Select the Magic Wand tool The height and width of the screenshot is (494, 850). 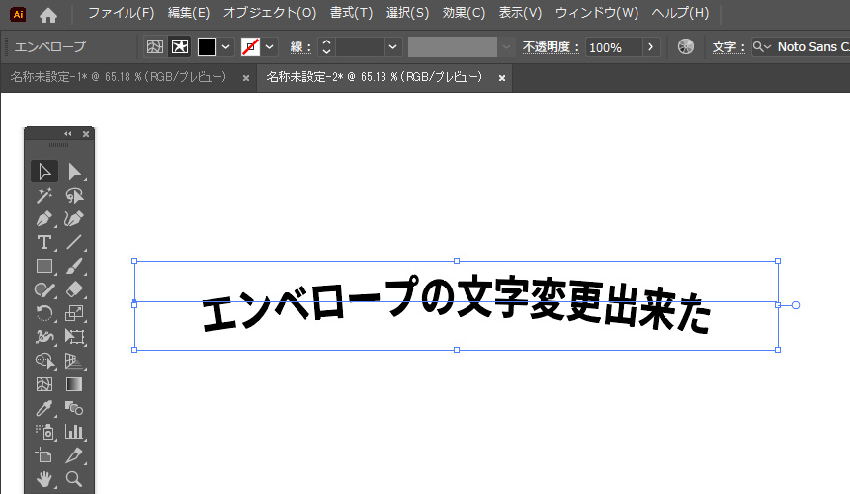tap(44, 196)
